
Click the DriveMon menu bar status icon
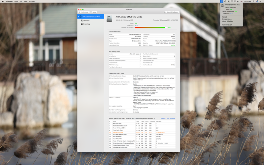coord(222,1)
